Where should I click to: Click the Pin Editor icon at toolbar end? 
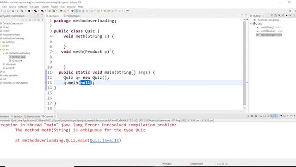tap(127, 11)
